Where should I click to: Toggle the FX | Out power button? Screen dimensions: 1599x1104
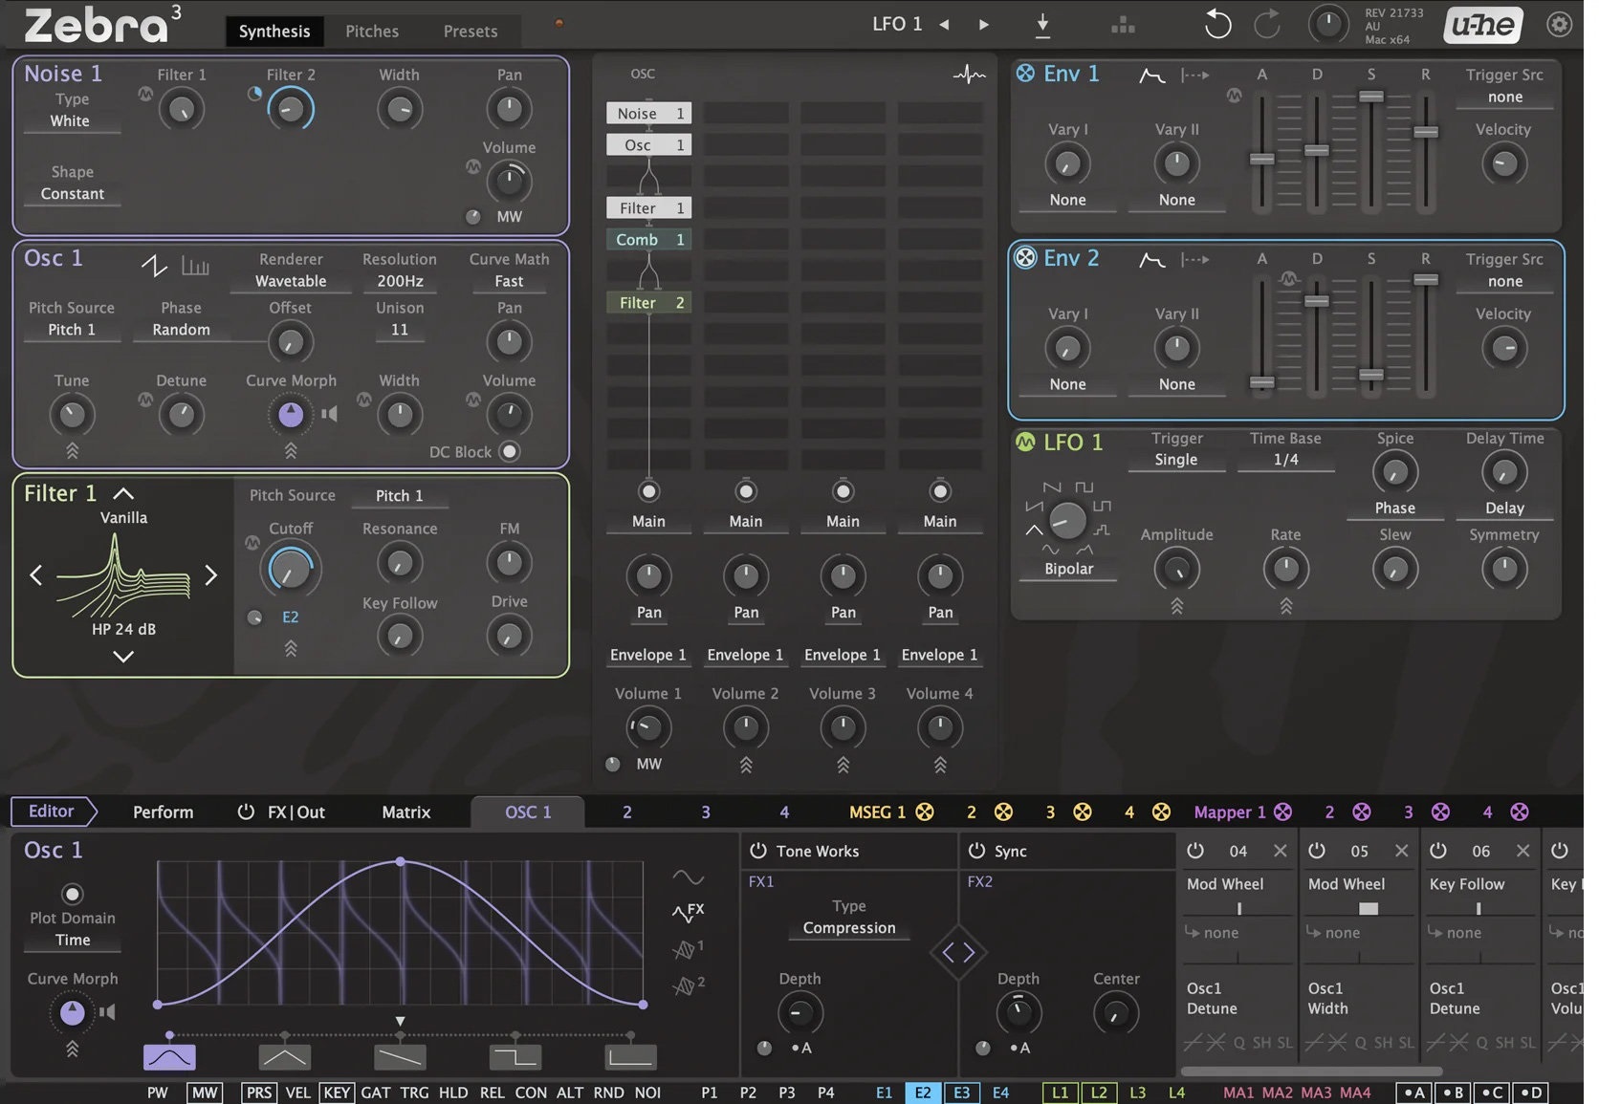point(246,812)
